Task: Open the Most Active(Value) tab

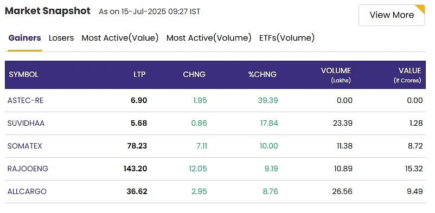Action: tap(120, 38)
